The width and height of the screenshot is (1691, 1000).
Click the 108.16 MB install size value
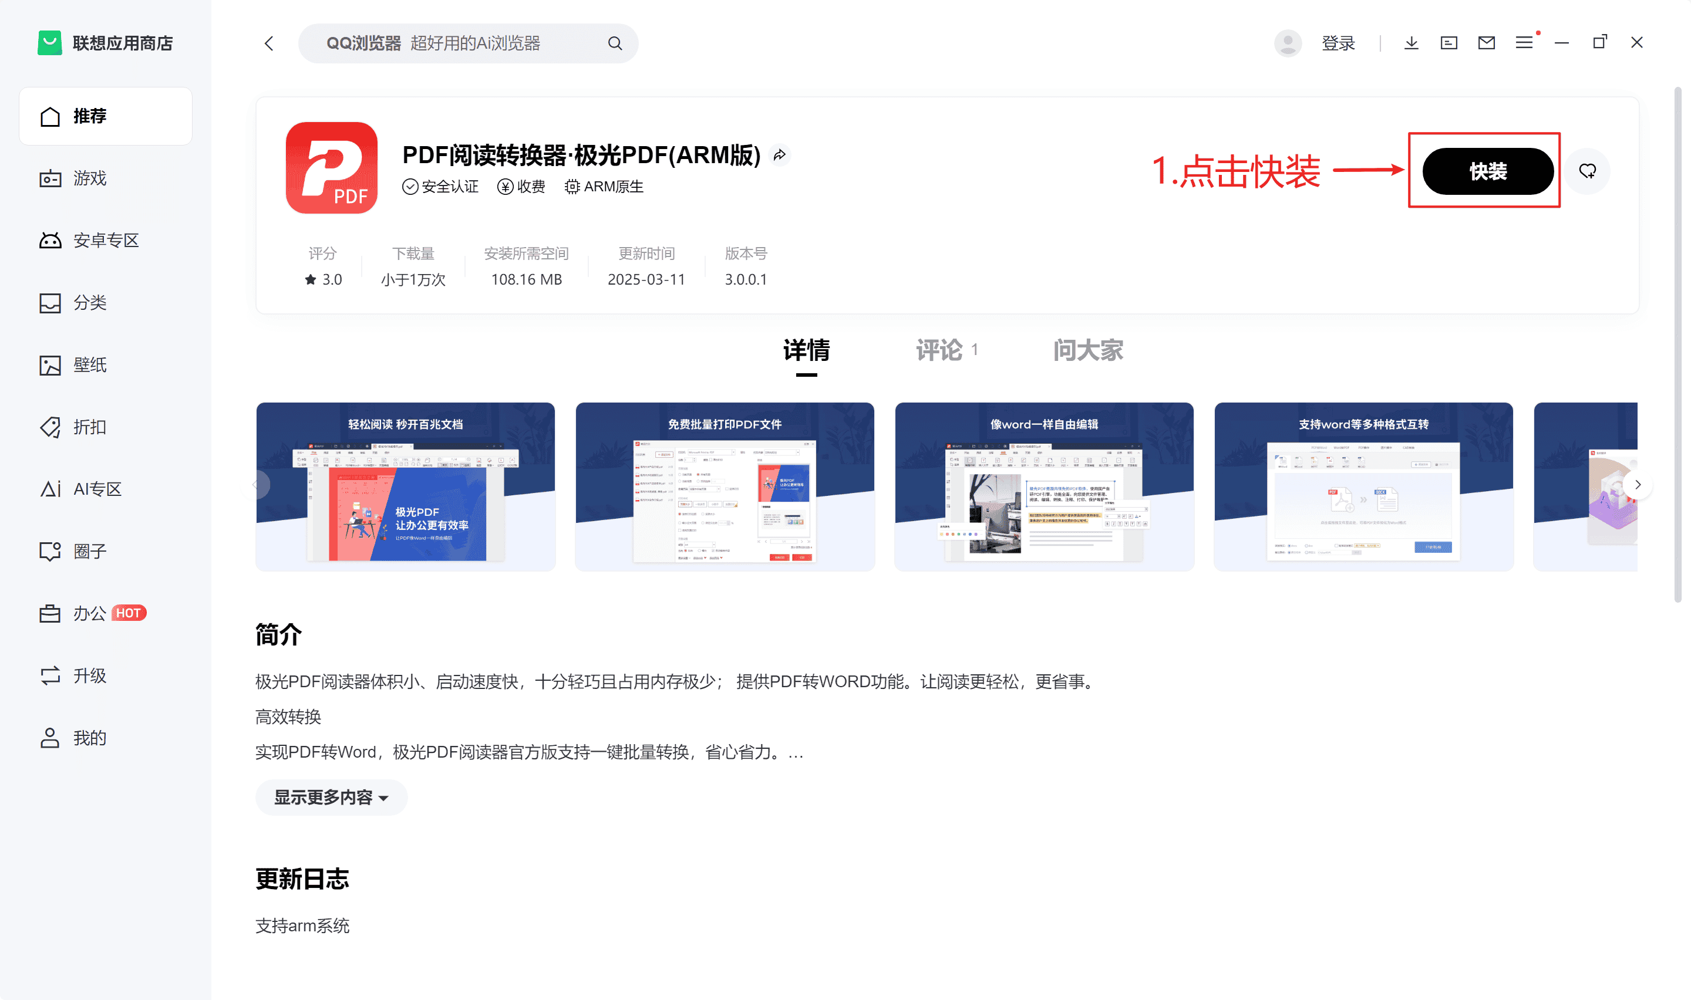[526, 280]
